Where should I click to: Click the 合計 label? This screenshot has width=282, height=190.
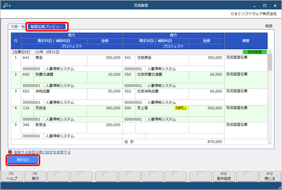coord(129,142)
